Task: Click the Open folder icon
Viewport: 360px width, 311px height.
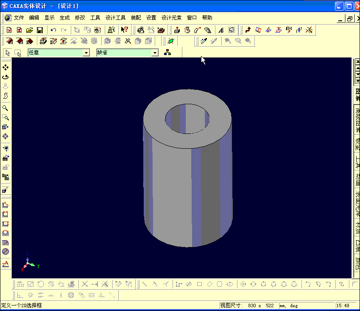Action: click(30, 30)
